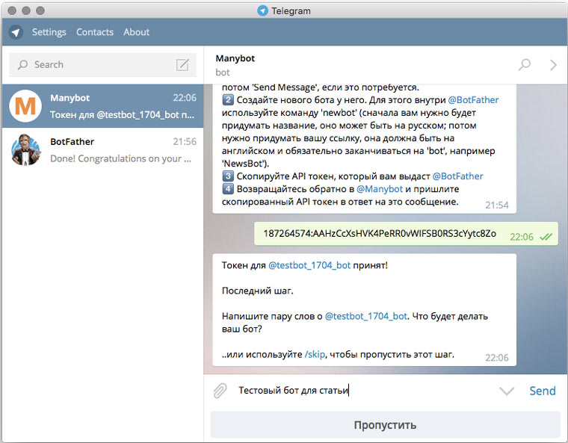Click the Пропустить button
Image resolution: width=568 pixels, height=443 pixels.
click(385, 425)
